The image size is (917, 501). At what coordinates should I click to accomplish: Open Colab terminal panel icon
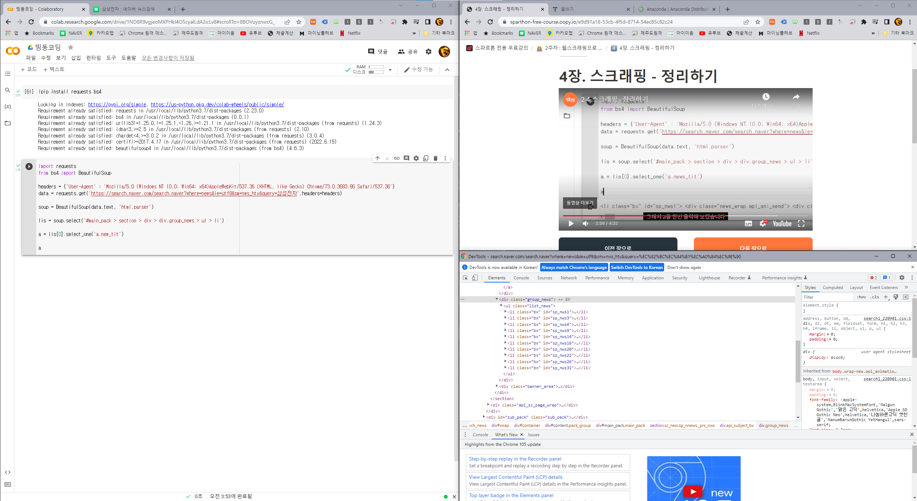coord(8,485)
